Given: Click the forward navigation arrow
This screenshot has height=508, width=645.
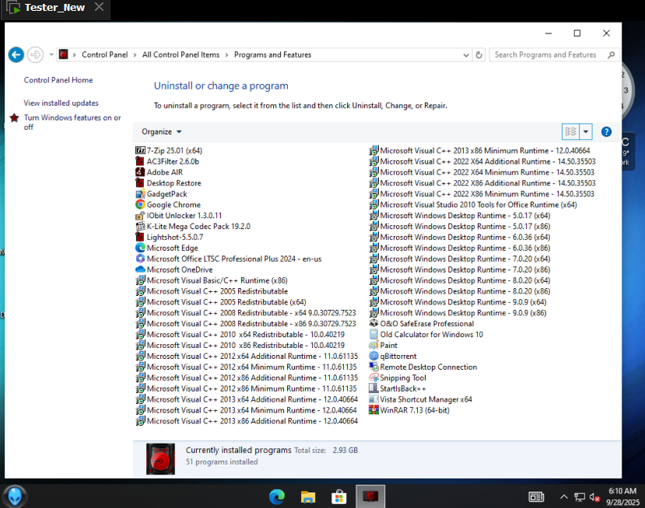Looking at the screenshot, I should (x=35, y=54).
